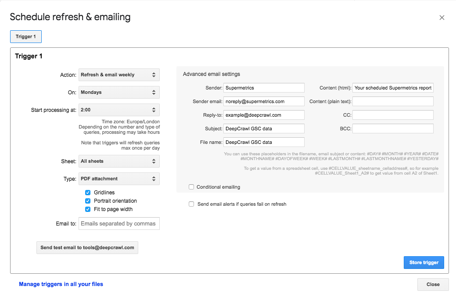Open the Start processing at time dropdown
This screenshot has width=456, height=297.
119,110
